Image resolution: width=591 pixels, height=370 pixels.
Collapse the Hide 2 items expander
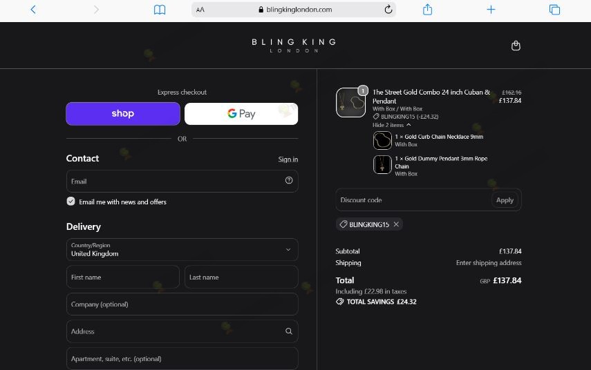[392, 125]
